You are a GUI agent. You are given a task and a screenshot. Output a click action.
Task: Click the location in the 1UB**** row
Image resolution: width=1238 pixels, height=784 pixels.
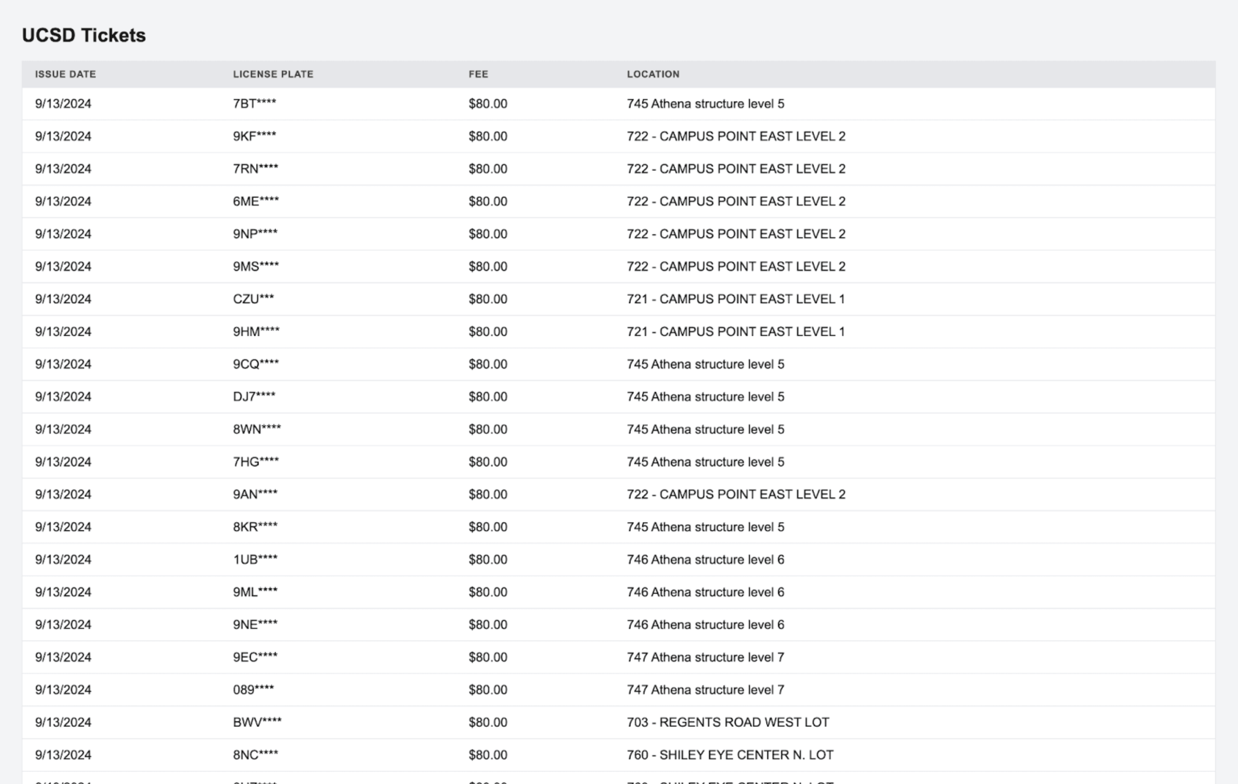click(705, 559)
